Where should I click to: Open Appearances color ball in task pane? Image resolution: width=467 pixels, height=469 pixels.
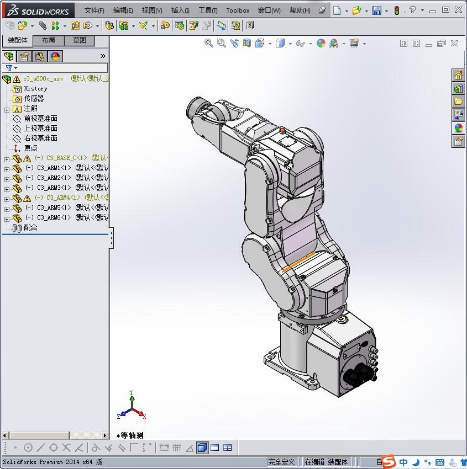458,127
